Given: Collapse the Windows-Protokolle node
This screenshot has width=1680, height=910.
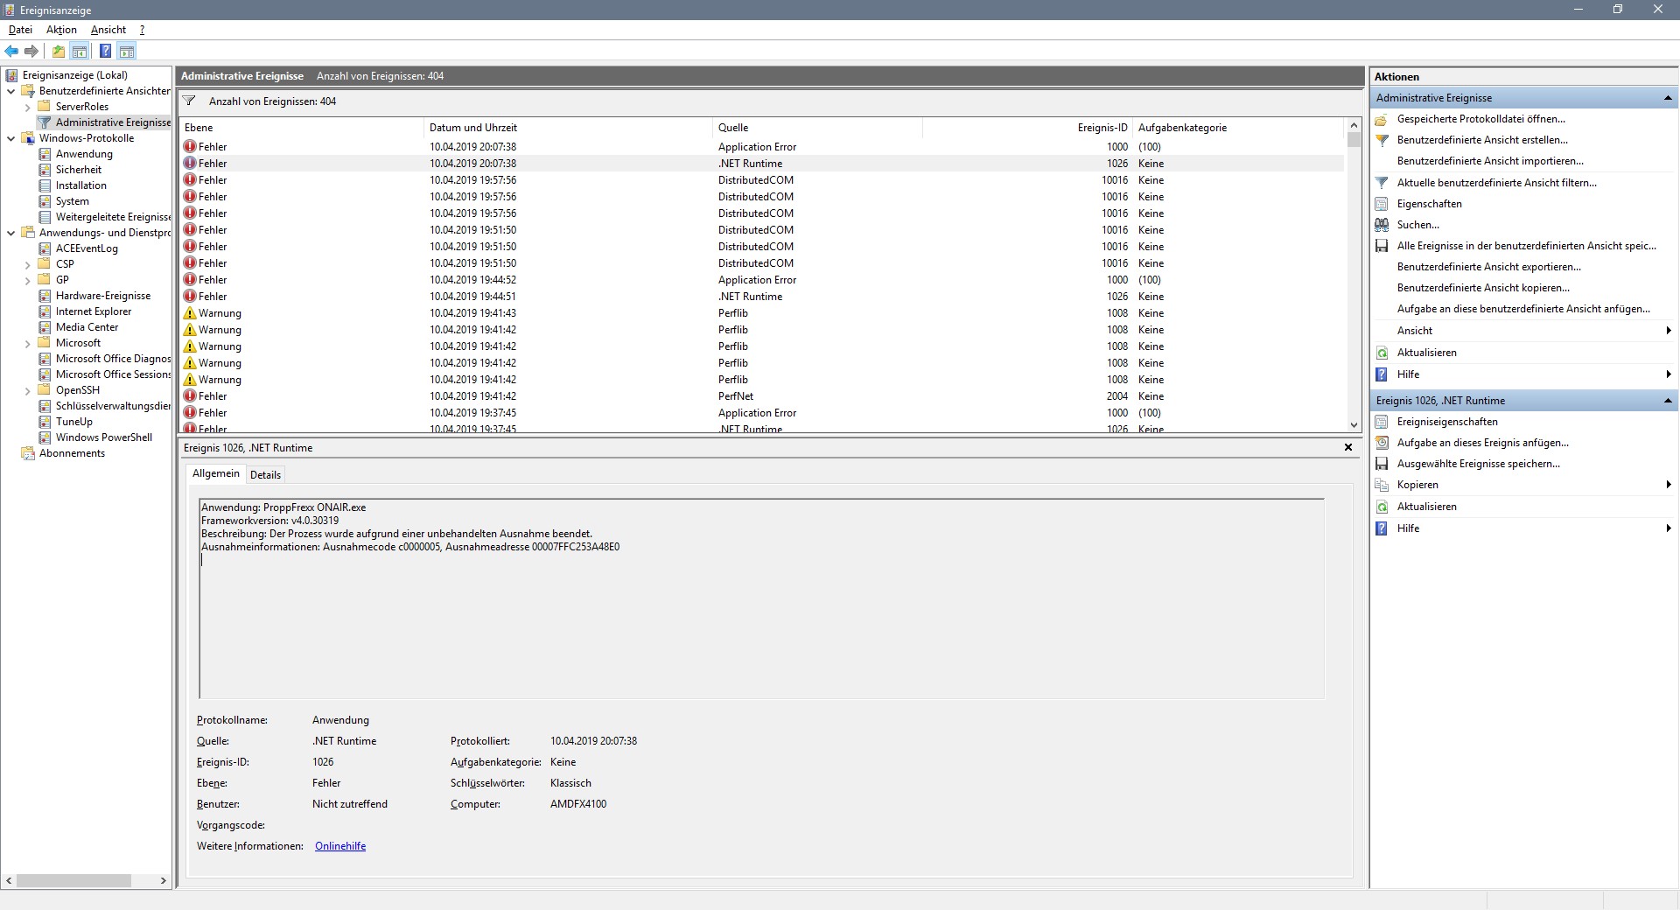Looking at the screenshot, I should point(11,138).
